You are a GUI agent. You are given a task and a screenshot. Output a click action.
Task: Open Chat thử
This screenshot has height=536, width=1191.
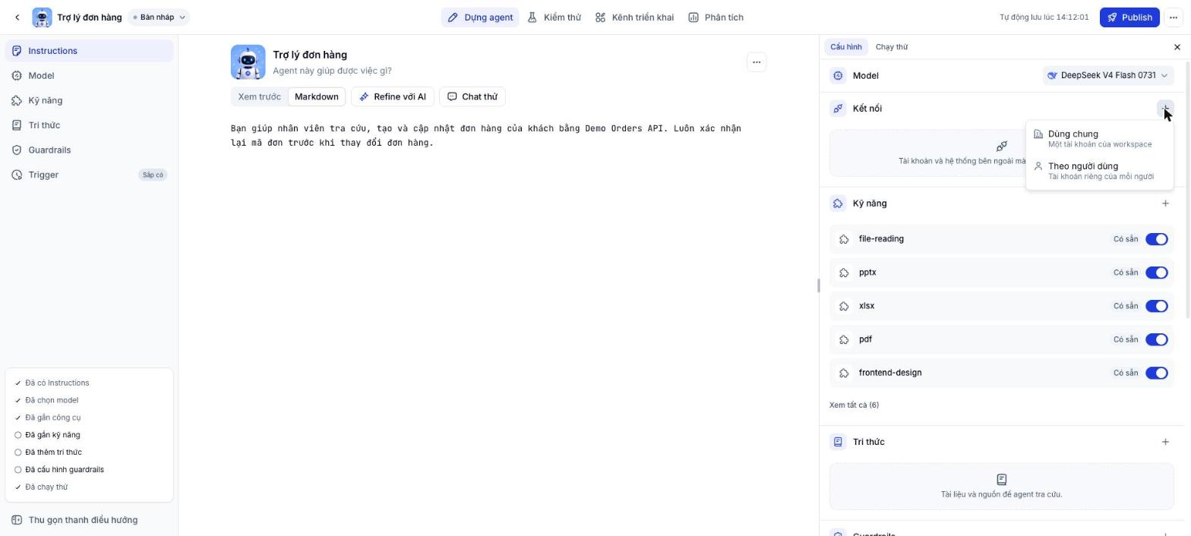pyautogui.click(x=472, y=96)
